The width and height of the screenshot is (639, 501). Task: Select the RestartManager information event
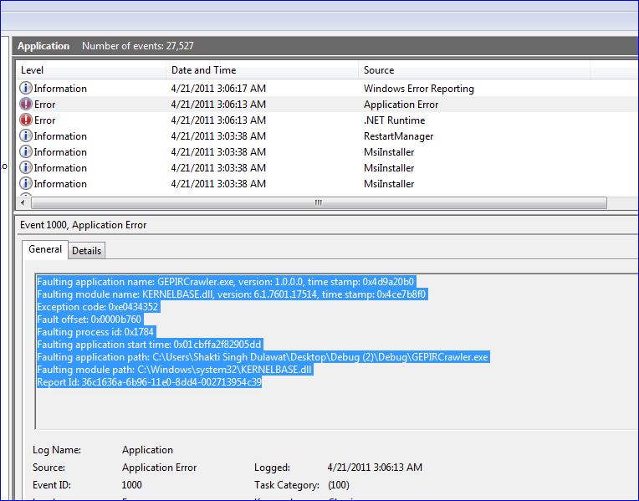click(x=327, y=136)
